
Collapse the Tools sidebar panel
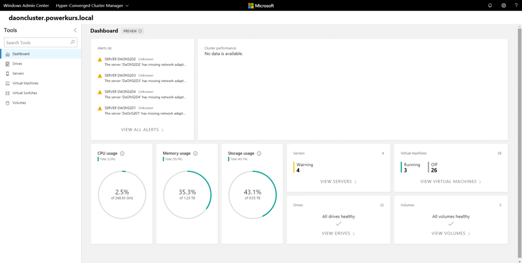click(75, 31)
